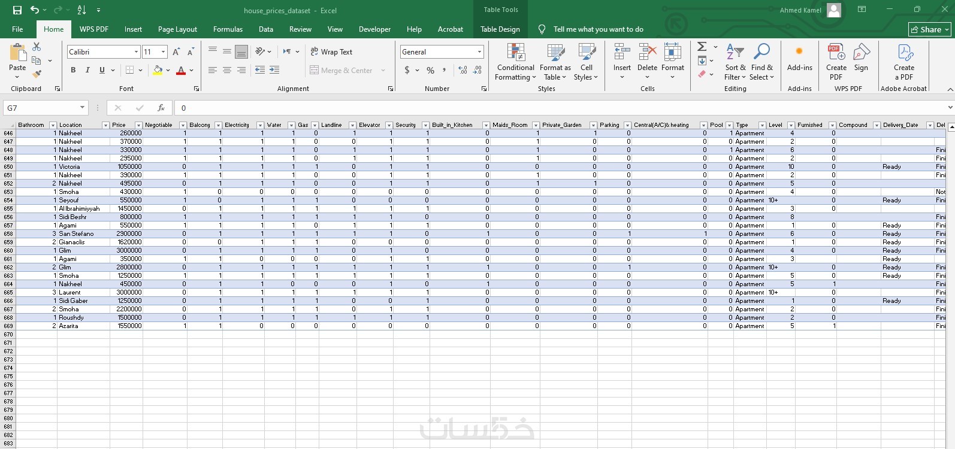This screenshot has width=955, height=449.
Task: Click the Cut scissors icon
Action: [37, 46]
